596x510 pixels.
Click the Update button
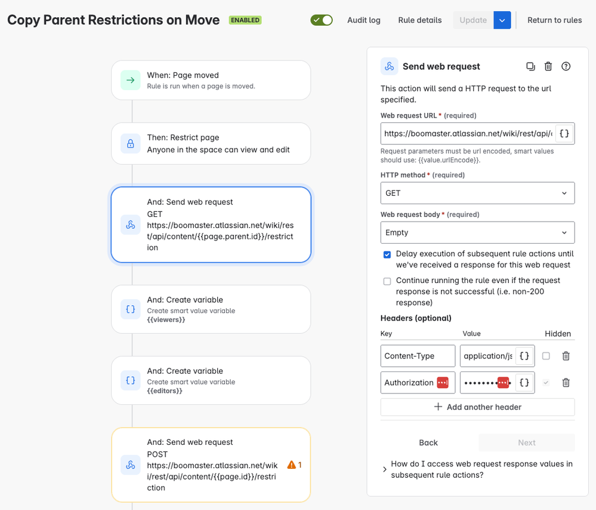[473, 20]
